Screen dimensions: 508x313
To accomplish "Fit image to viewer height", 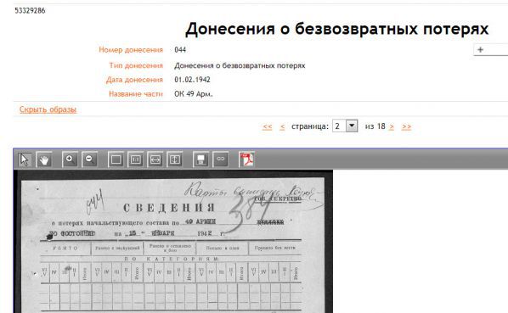I will pyautogui.click(x=175, y=159).
